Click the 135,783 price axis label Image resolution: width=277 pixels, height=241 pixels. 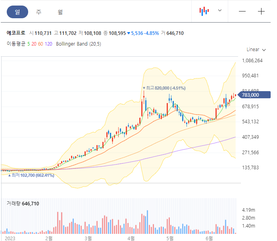250,167
